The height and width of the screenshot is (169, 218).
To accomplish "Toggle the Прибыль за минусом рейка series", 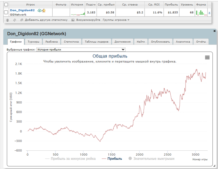I will [x=70, y=159].
